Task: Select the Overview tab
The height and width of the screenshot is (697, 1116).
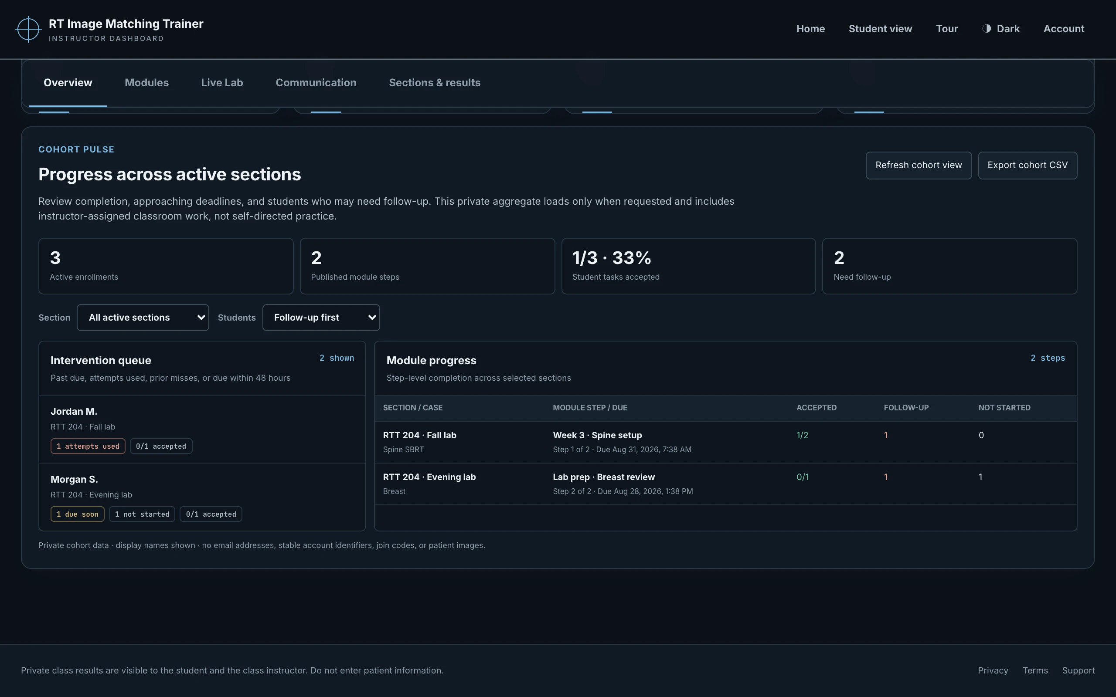Action: 68,83
